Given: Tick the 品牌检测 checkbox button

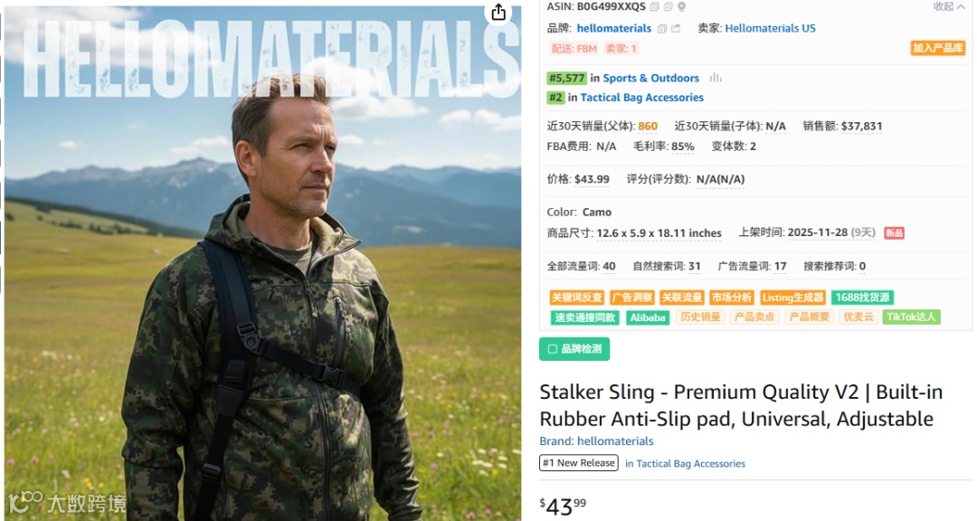Looking at the screenshot, I should point(574,349).
